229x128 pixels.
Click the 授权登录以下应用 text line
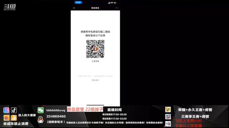tap(95, 36)
